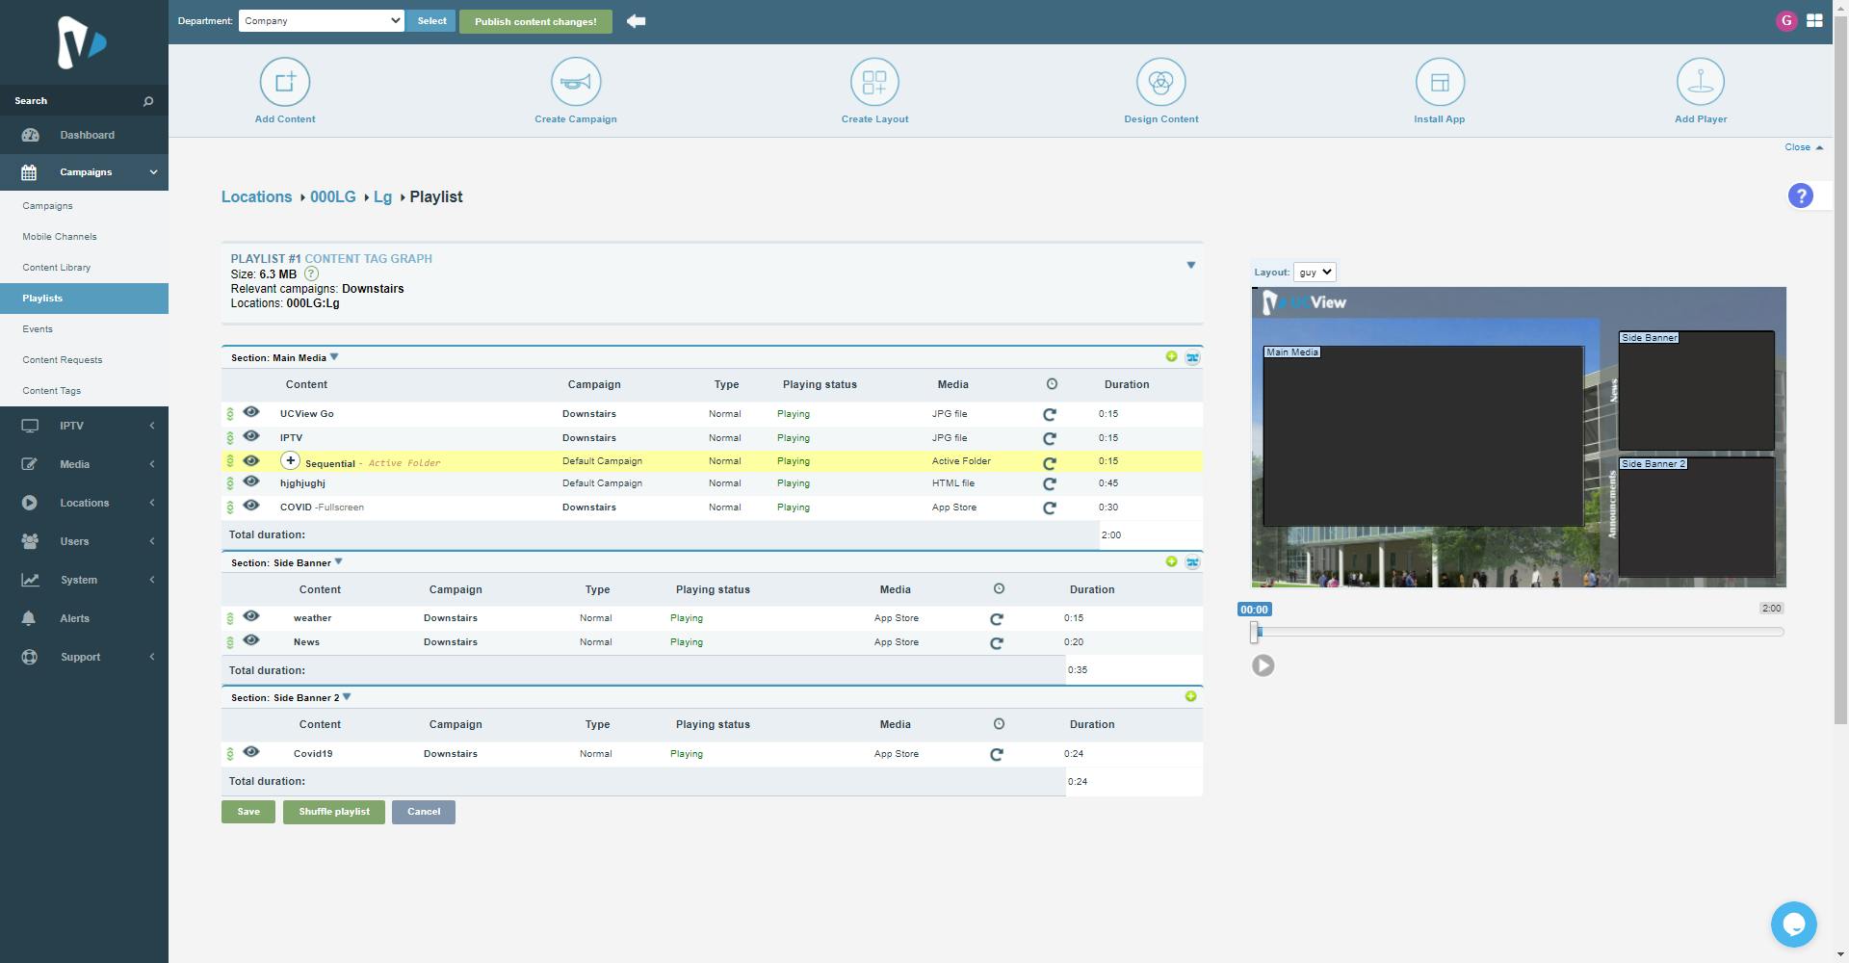This screenshot has width=1849, height=963.
Task: Add content to Main Media section
Action: (x=1171, y=356)
